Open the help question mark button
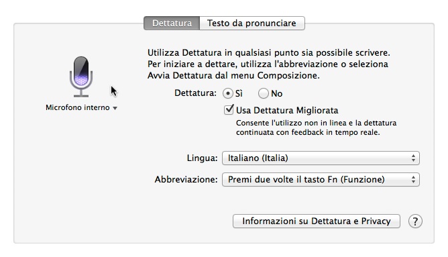This screenshot has width=448, height=257. click(x=415, y=221)
